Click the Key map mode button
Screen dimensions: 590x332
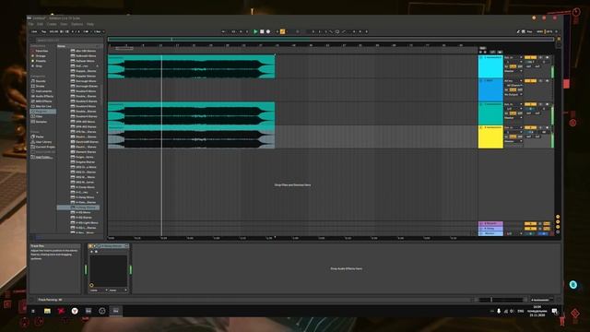coord(530,31)
